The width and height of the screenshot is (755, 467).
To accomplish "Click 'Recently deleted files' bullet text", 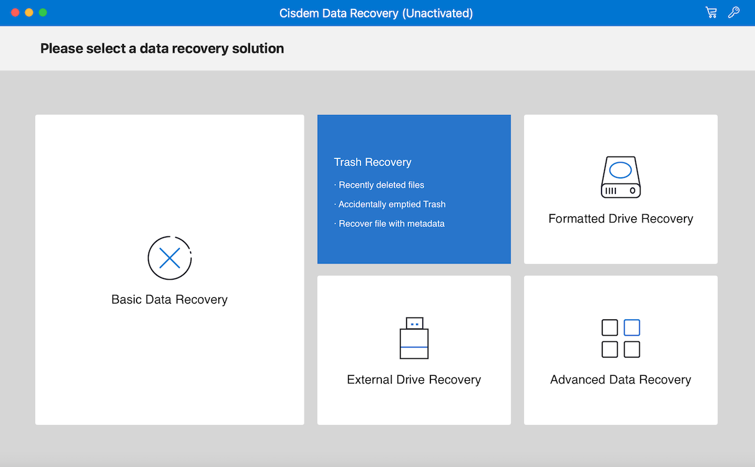I will (x=381, y=185).
